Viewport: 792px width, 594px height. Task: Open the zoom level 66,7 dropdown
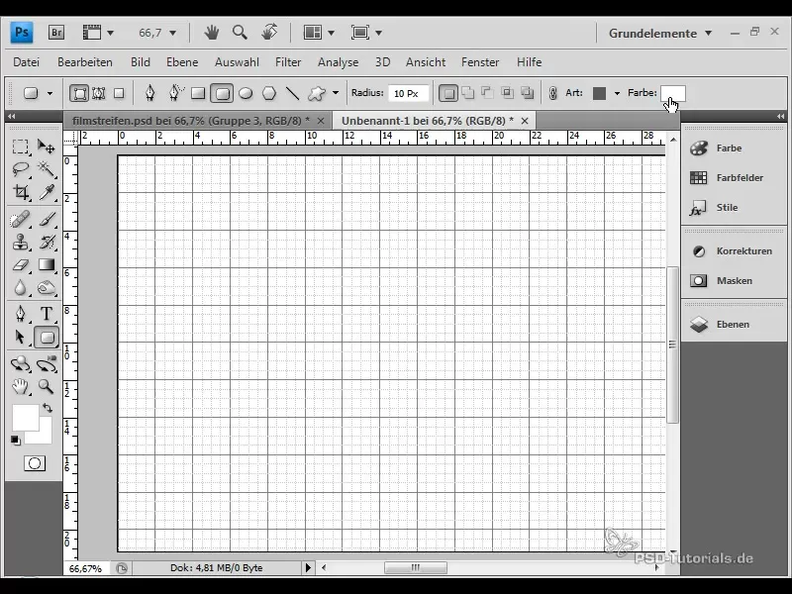coord(172,34)
